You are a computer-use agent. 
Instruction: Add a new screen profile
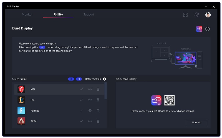pyautogui.click(x=71, y=79)
